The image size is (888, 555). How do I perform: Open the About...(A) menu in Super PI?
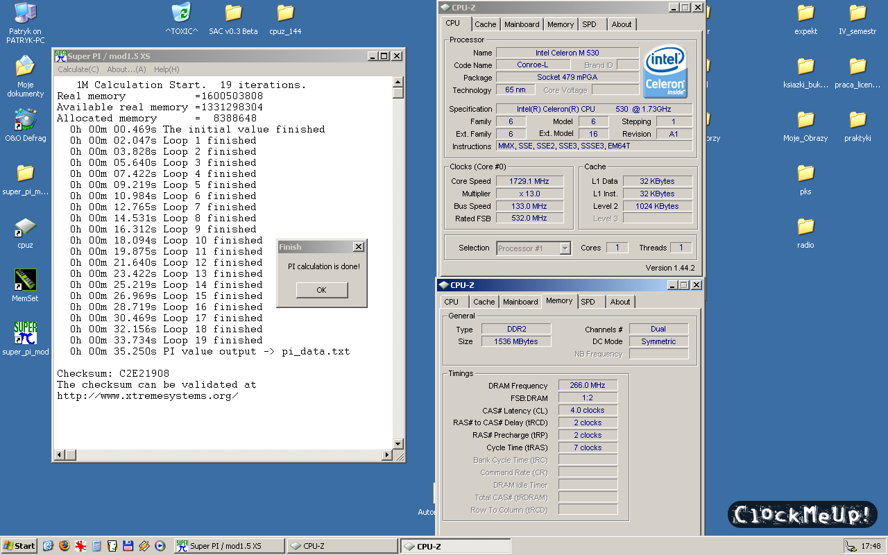(x=126, y=69)
